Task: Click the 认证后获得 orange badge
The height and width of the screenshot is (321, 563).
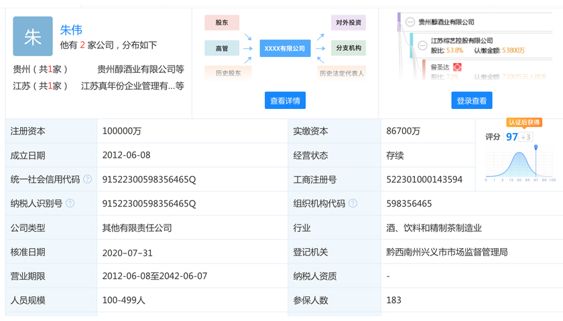Action: click(524, 122)
